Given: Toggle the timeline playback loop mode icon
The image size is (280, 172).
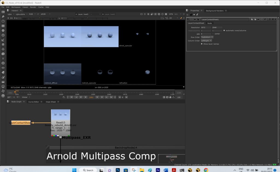Looking at the screenshot, I should click(64, 97).
